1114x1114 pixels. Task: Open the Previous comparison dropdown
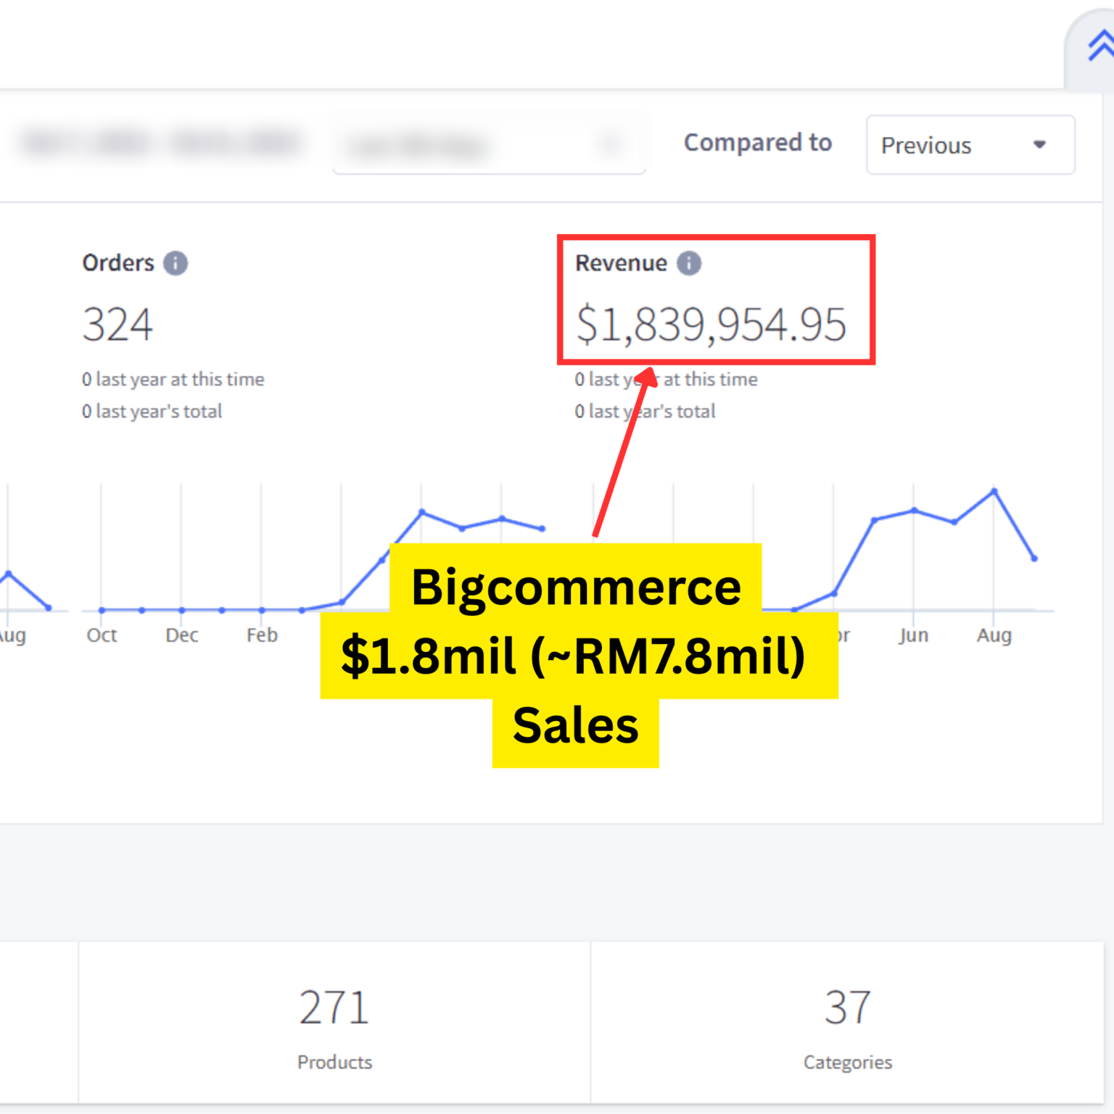(x=970, y=145)
